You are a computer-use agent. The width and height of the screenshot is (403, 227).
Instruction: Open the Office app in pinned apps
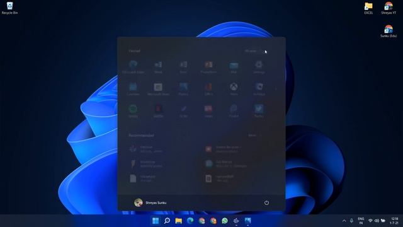tap(208, 89)
